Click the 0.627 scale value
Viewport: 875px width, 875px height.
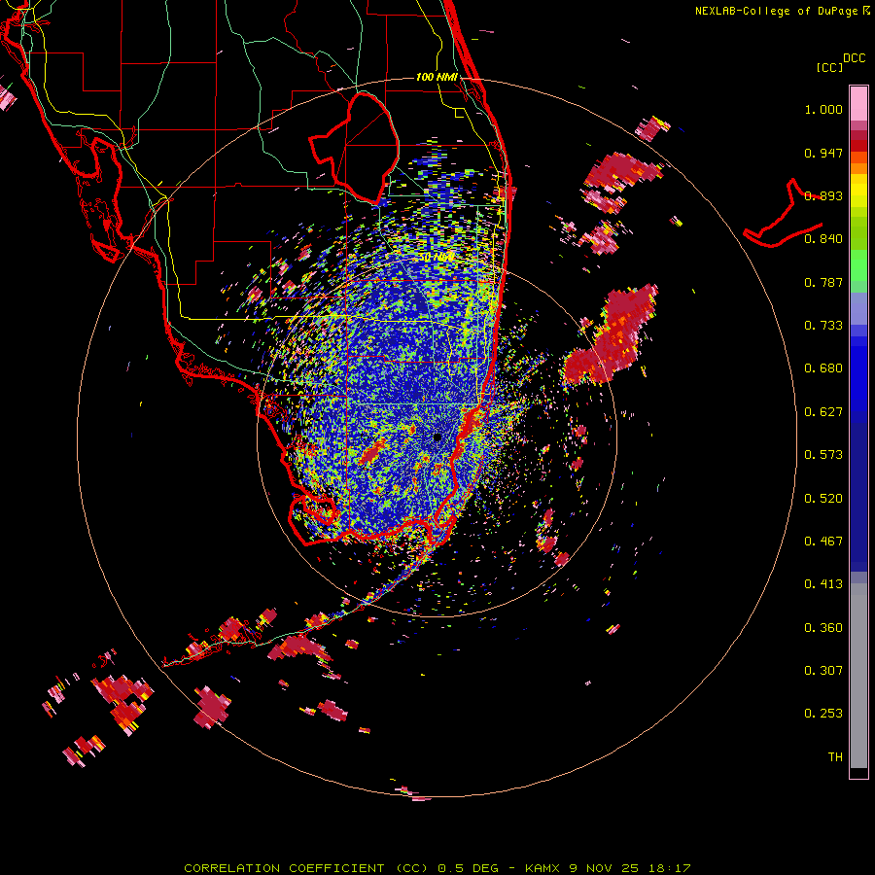point(823,412)
